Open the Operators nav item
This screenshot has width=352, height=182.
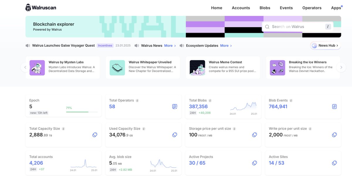click(x=312, y=8)
